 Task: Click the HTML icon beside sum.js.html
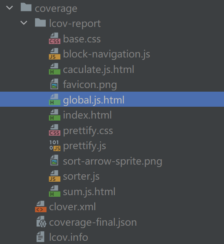coord(55,191)
